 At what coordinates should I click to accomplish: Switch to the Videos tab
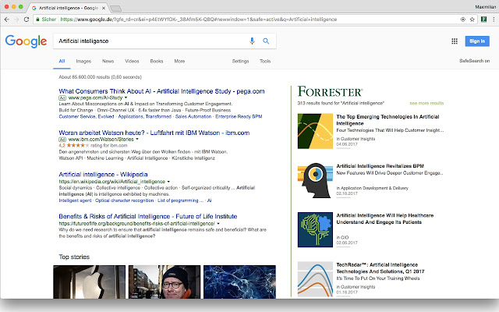(x=132, y=61)
